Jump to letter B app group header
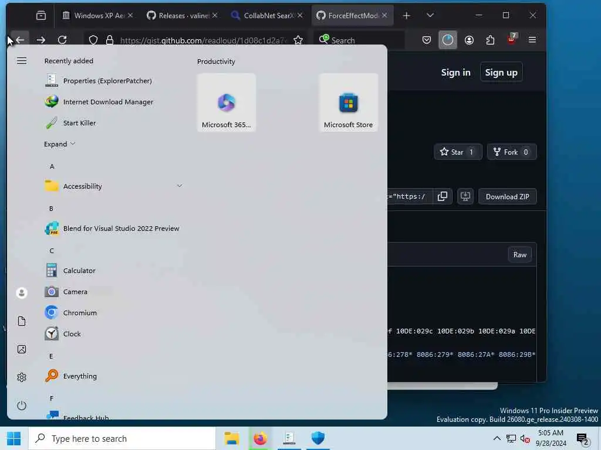601x450 pixels. 52,209
